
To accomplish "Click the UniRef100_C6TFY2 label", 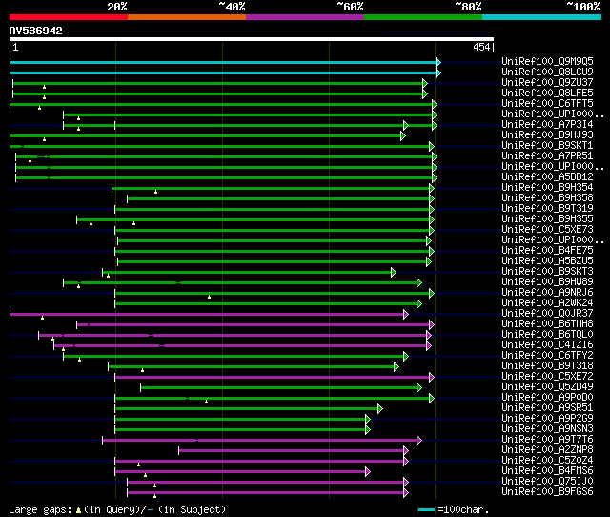I will click(547, 356).
